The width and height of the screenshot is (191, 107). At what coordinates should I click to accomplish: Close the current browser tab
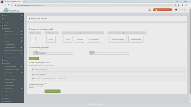coord(22,1)
